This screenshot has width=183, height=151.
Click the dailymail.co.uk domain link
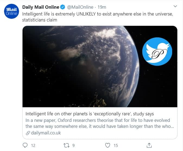[x=46, y=133]
